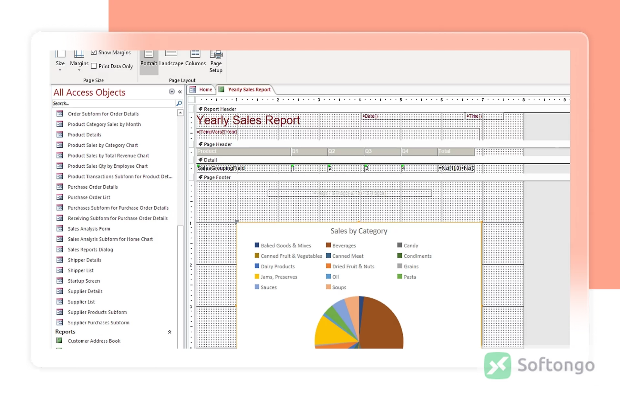
Task: Click the Customer Address Book report icon
Action: tap(59, 340)
